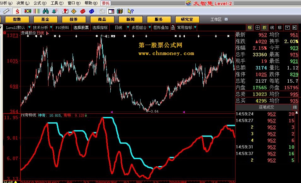Open the 窗口 menu
Screen dimensions: 301x183
click(74, 3)
